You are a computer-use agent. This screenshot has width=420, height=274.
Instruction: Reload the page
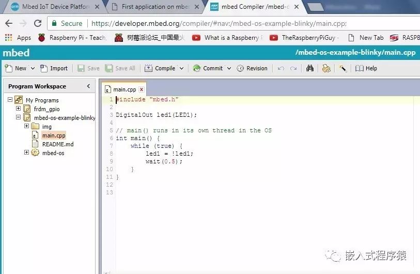[38, 23]
